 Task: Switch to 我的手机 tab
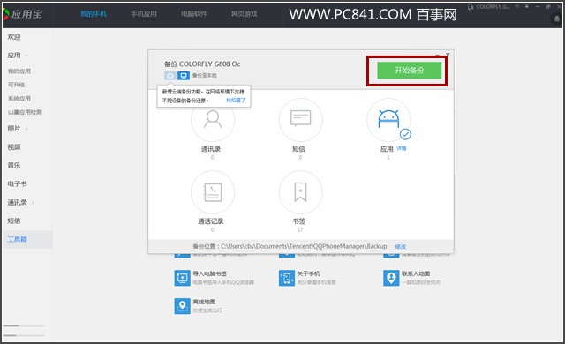(x=94, y=14)
